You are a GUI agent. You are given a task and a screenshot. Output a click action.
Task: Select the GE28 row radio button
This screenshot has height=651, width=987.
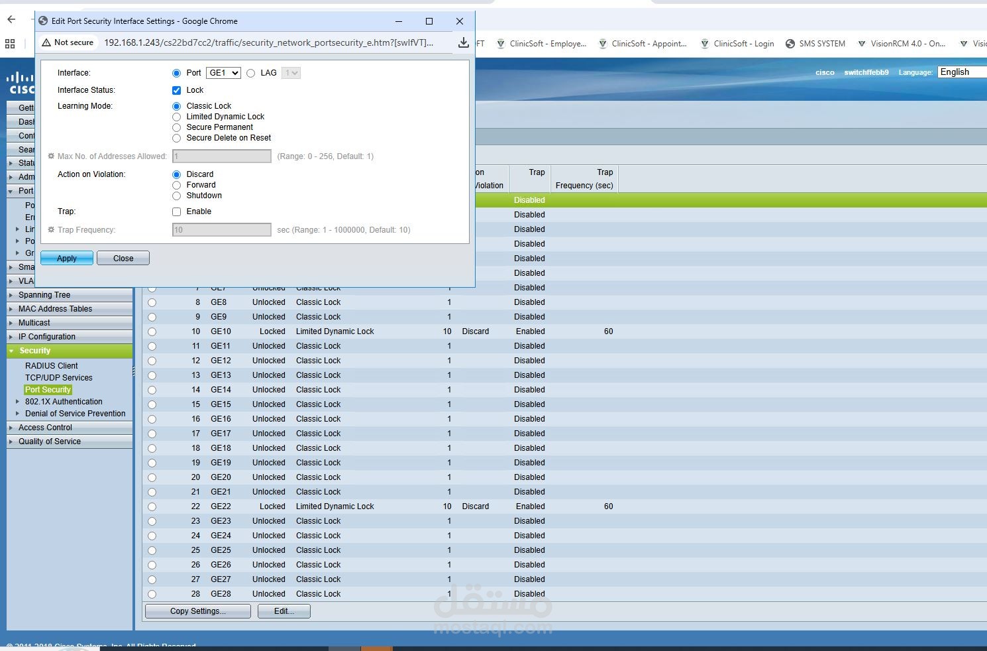click(x=152, y=595)
